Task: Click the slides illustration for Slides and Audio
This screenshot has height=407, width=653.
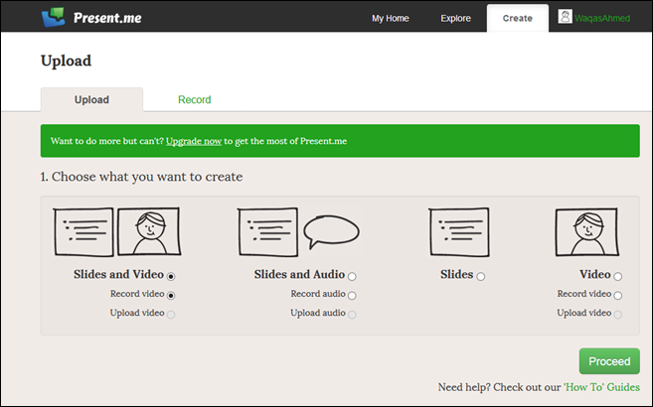Action: 267,232
